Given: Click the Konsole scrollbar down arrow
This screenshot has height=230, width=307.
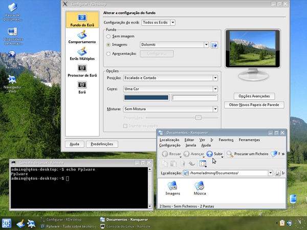Looking at the screenshot, I should click(x=150, y=206).
